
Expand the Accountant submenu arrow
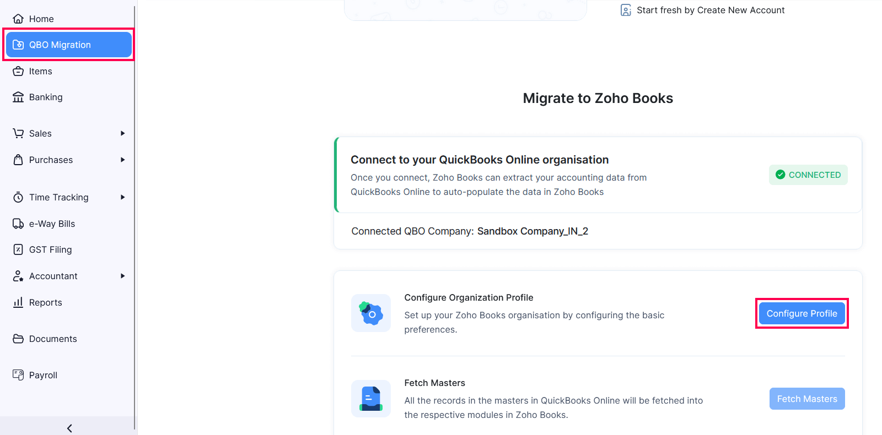[x=122, y=276]
